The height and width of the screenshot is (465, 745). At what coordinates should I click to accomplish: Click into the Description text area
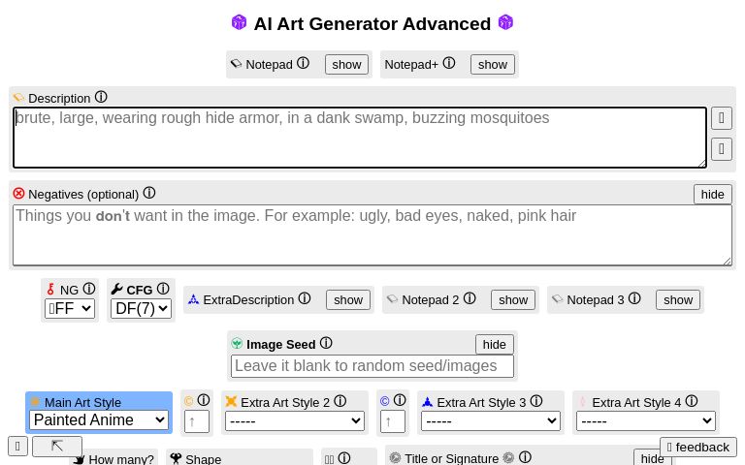pos(359,138)
